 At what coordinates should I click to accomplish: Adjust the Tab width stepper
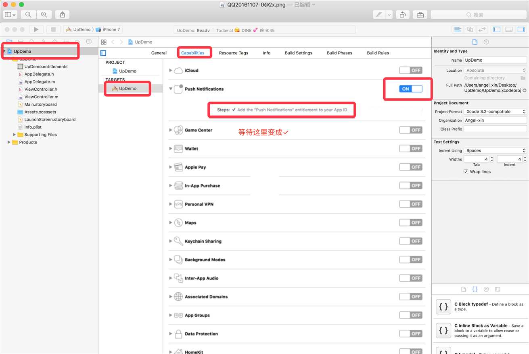click(x=491, y=159)
